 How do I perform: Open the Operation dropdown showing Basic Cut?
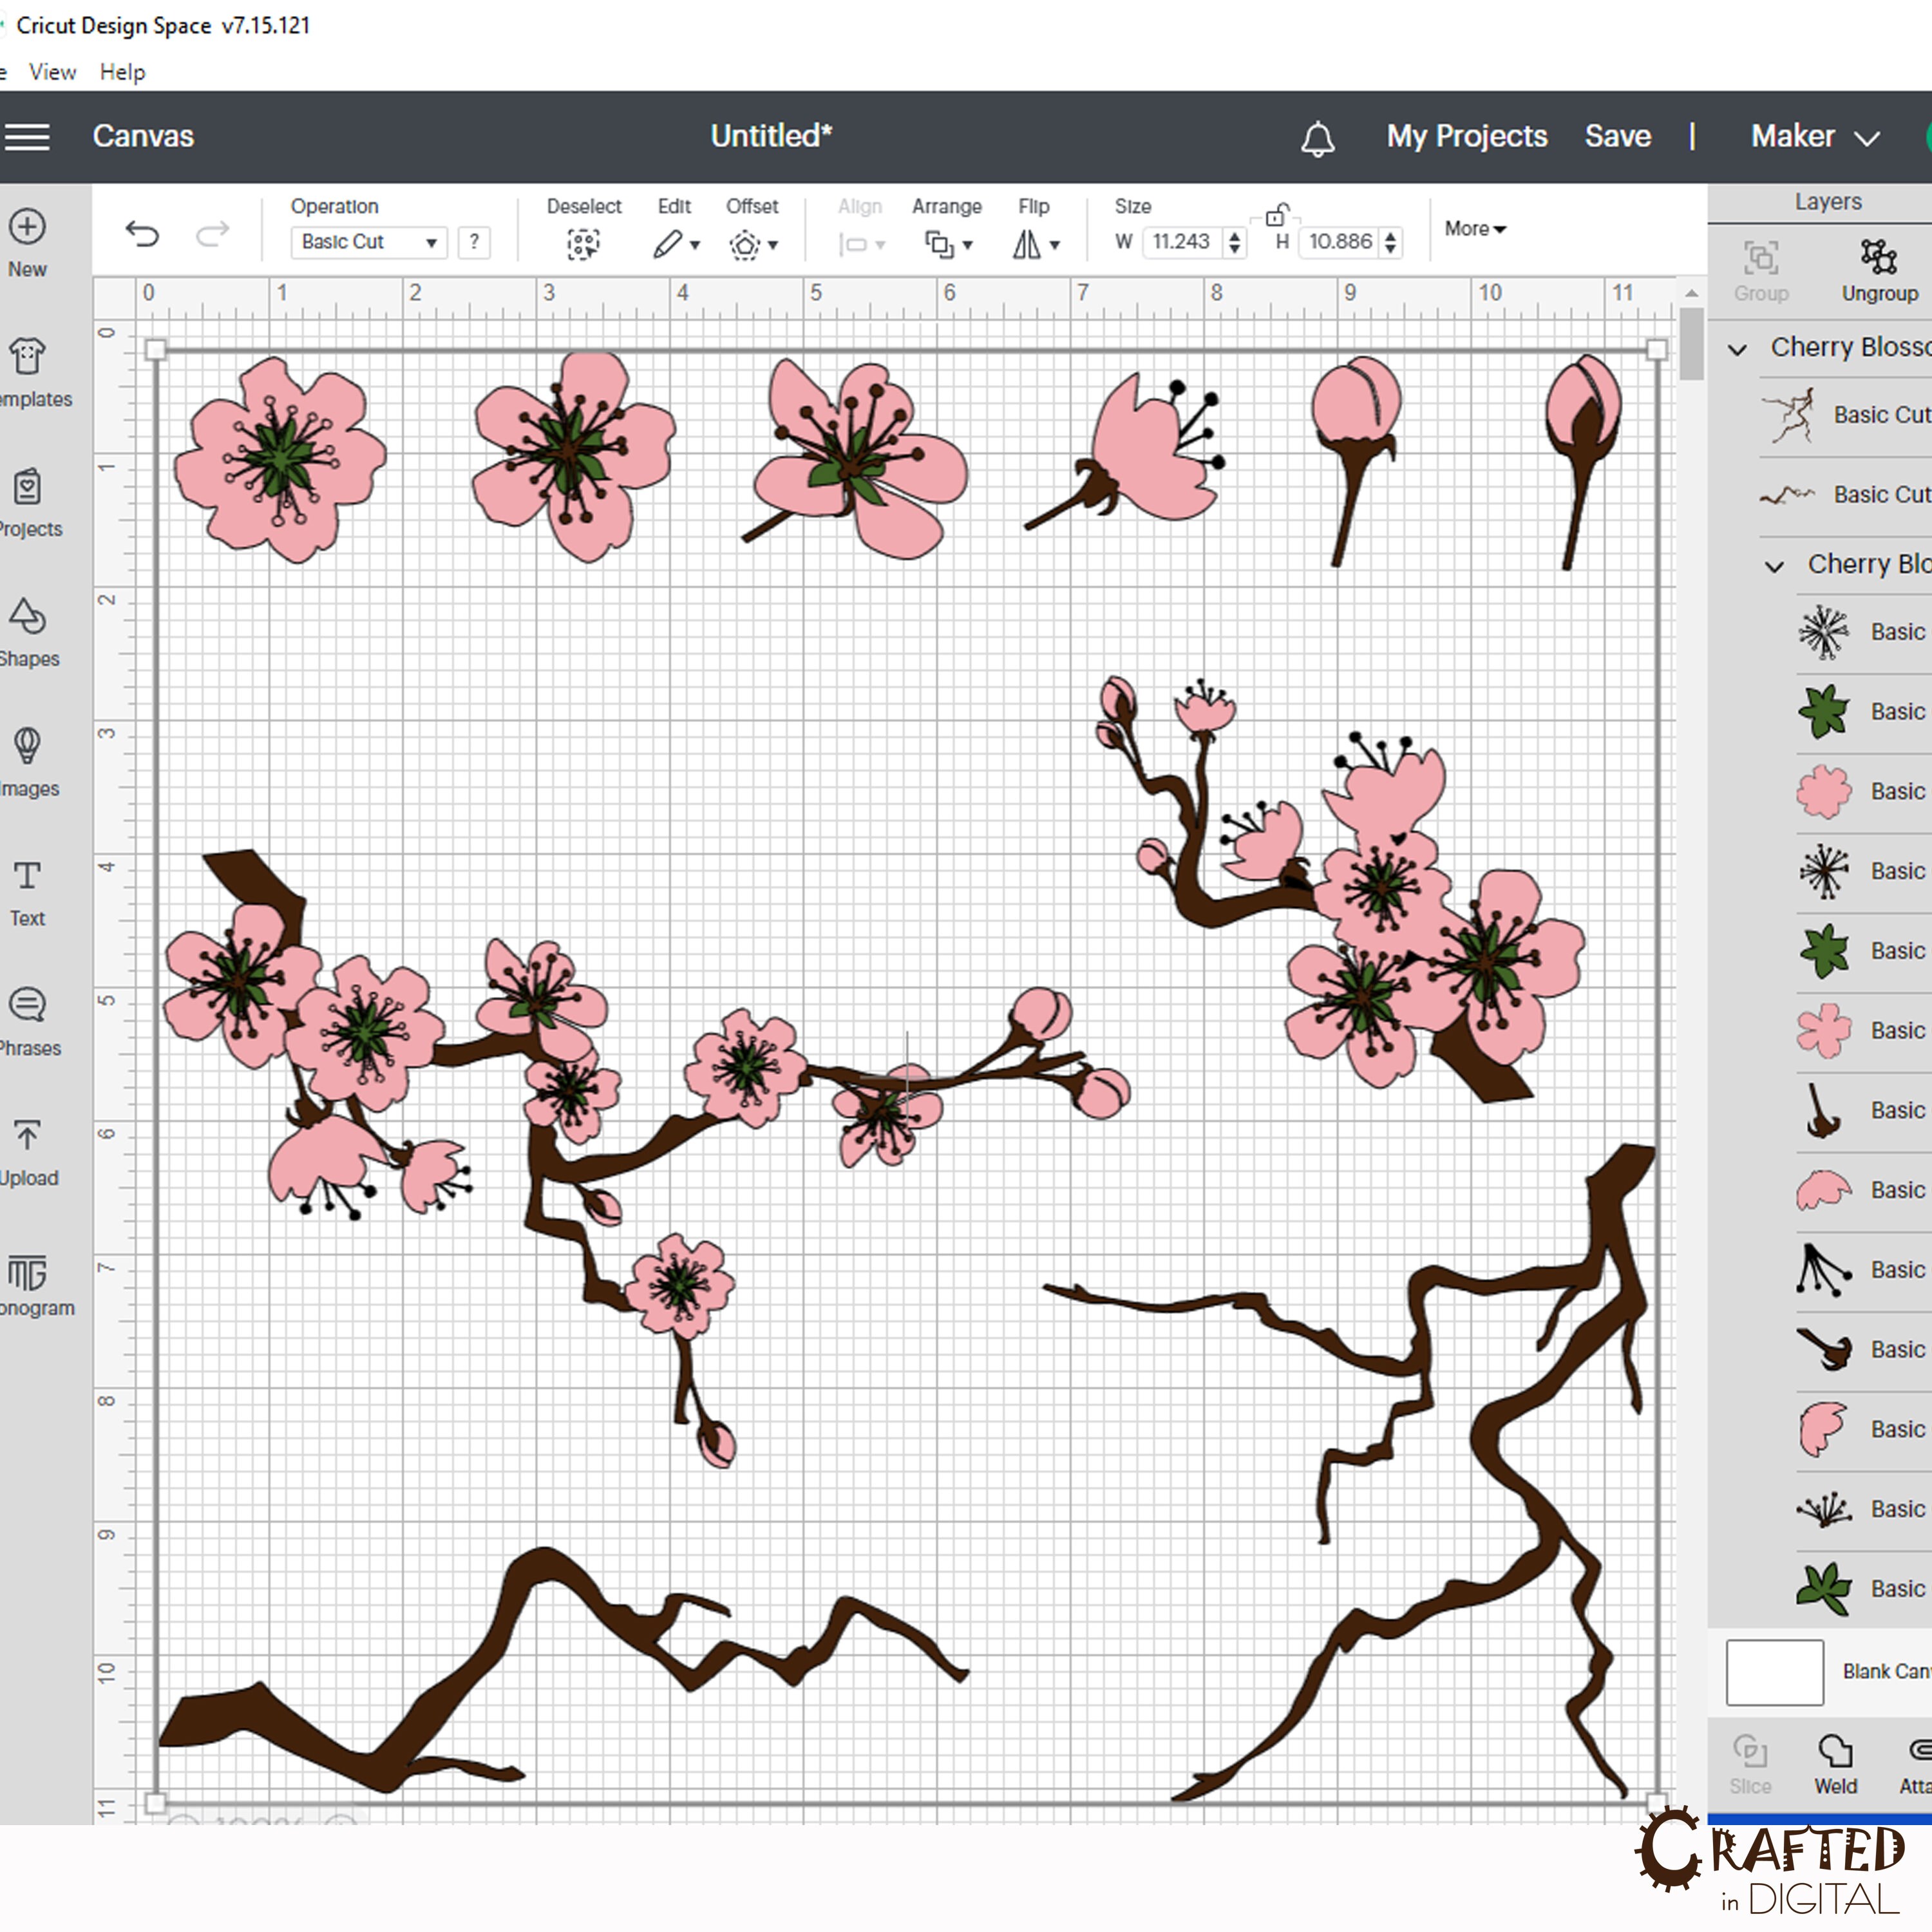(x=367, y=242)
